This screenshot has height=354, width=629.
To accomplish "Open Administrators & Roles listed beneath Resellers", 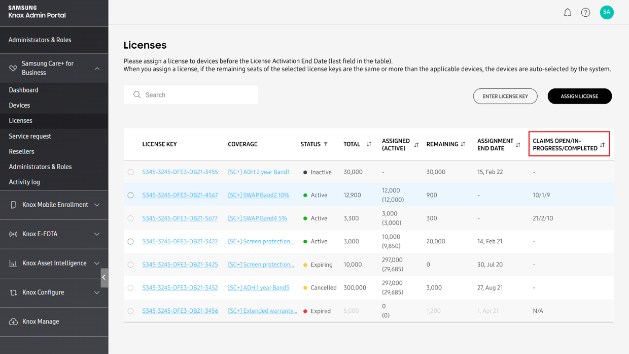I will tap(40, 167).
